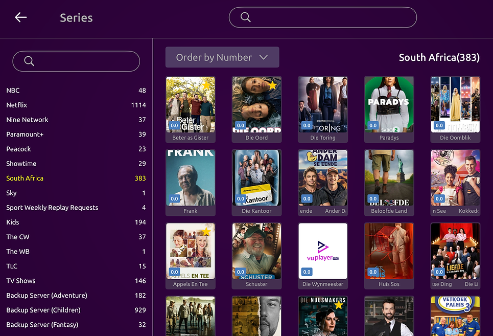Open the Order by Number dropdown
493x336 pixels.
click(x=222, y=57)
